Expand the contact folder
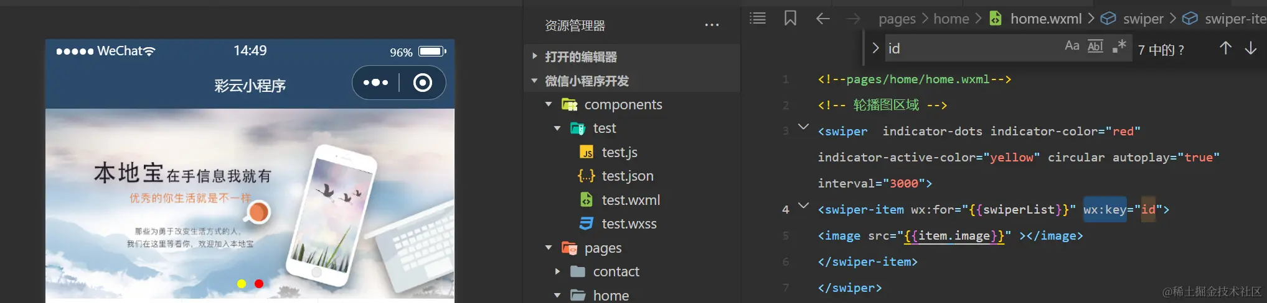Image resolution: width=1267 pixels, height=303 pixels. 557,271
